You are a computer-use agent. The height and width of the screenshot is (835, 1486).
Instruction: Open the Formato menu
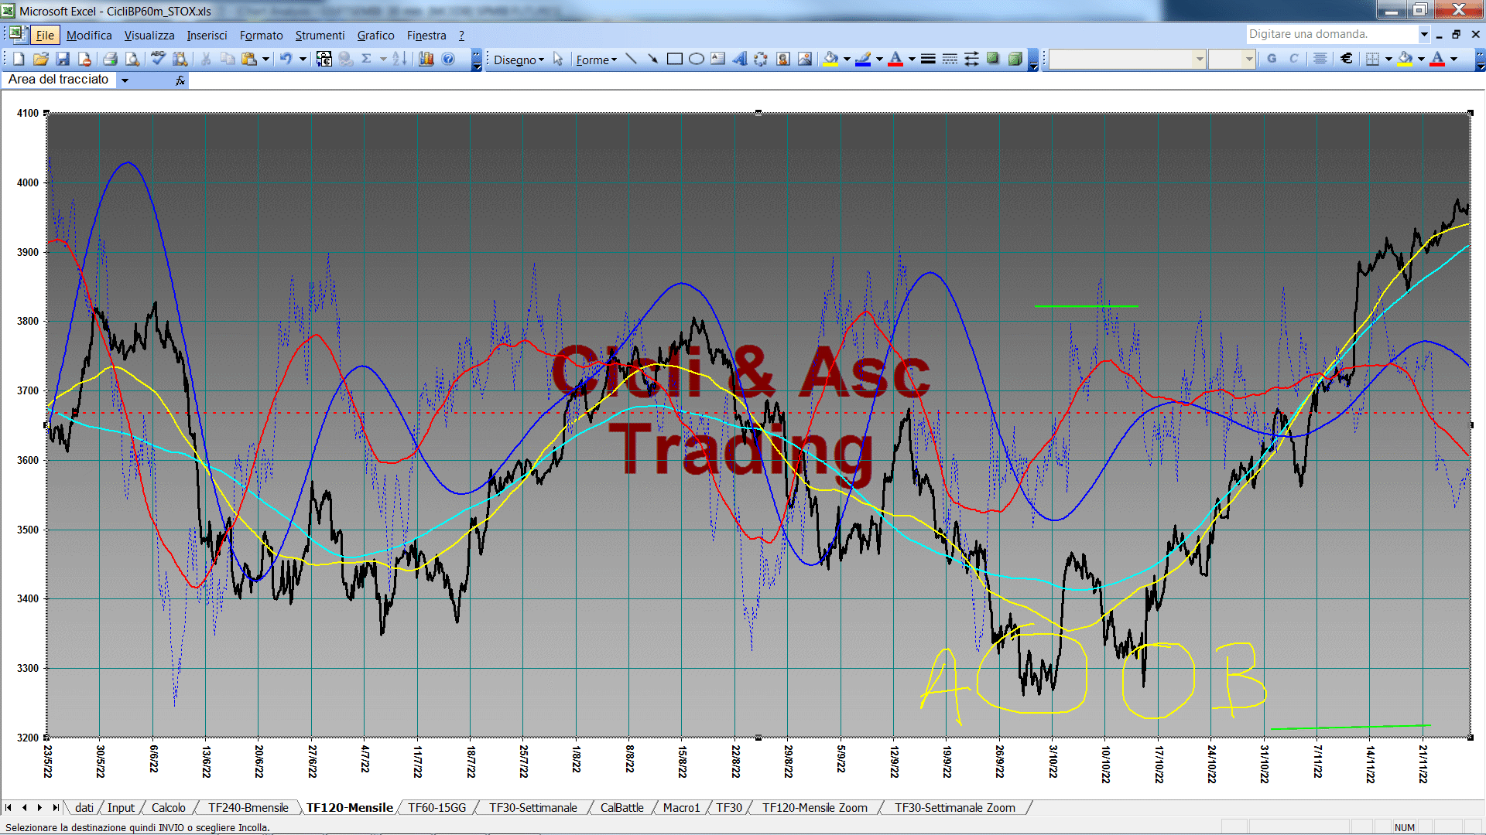click(x=261, y=36)
